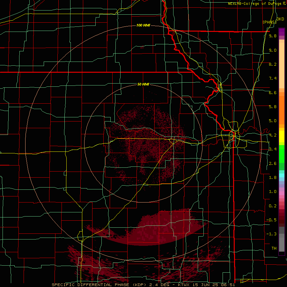Viewport: 287px width, 287px height.
Task: Click the 5.0 scale label
Action: coord(273,121)
